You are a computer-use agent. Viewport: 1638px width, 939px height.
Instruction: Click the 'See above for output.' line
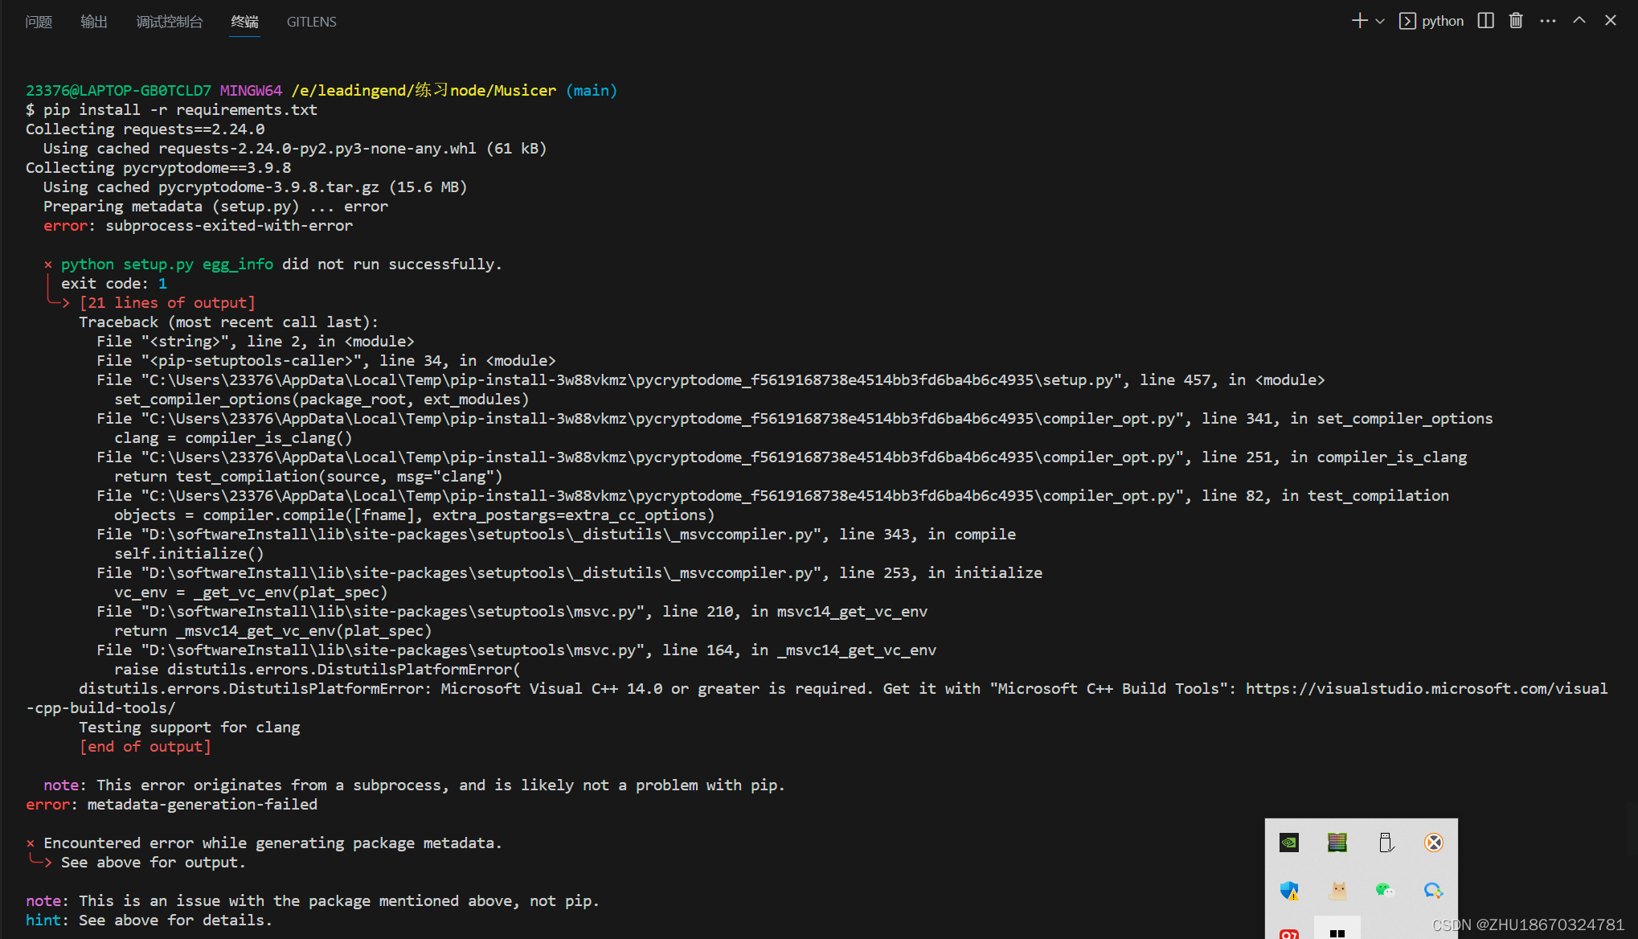[153, 863]
